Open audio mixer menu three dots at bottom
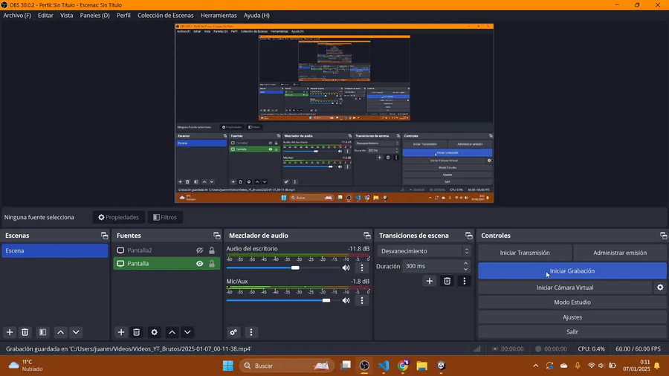669x376 pixels. coord(251,332)
